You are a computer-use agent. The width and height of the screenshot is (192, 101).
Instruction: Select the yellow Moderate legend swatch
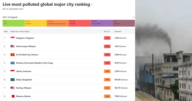pyautogui.click(x=36, y=23)
